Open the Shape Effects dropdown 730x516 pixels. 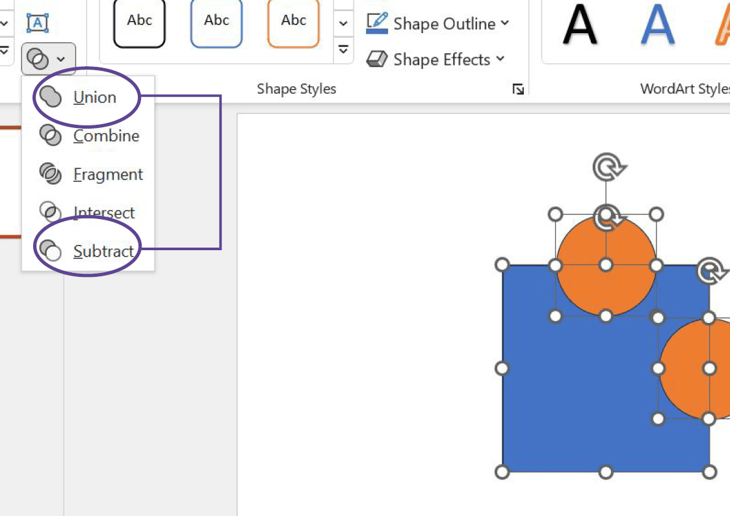pyautogui.click(x=436, y=60)
